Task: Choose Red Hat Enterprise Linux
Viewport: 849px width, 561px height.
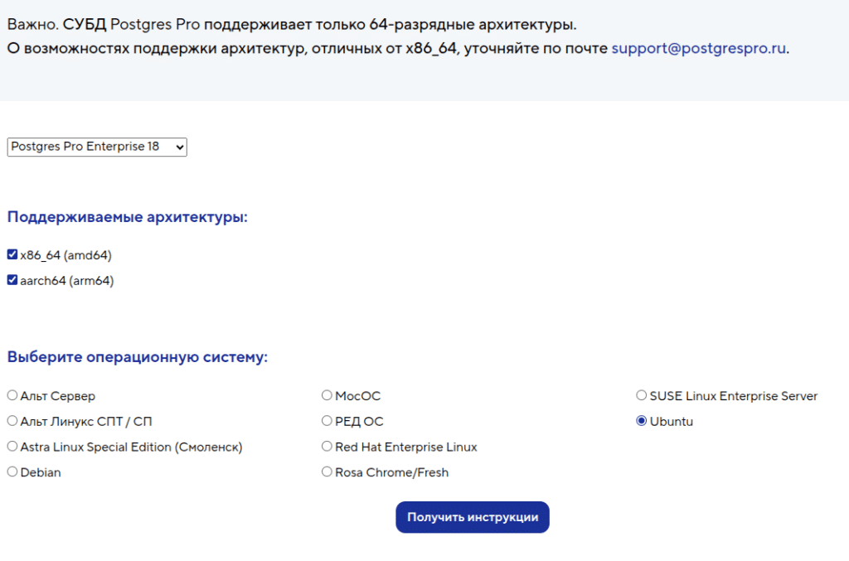Action: 327,446
